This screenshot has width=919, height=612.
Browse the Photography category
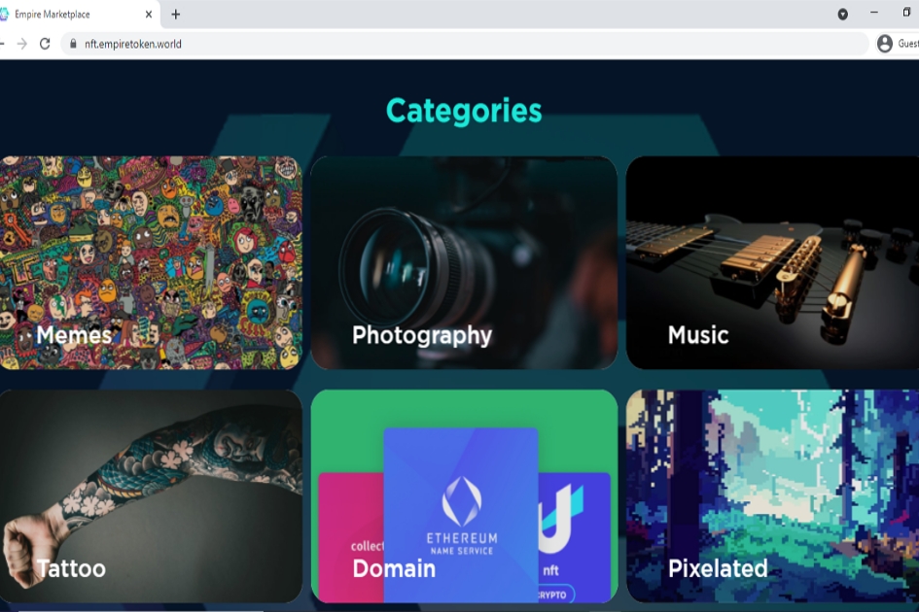point(464,262)
